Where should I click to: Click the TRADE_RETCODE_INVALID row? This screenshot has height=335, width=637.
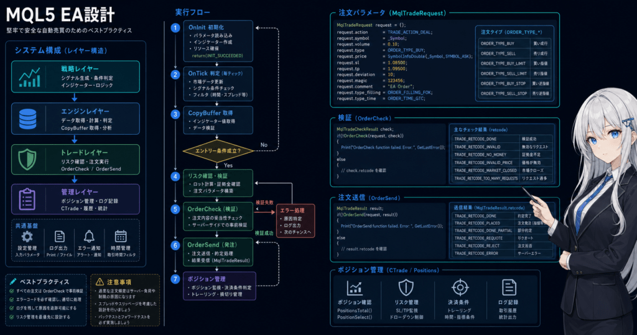pyautogui.click(x=503, y=147)
